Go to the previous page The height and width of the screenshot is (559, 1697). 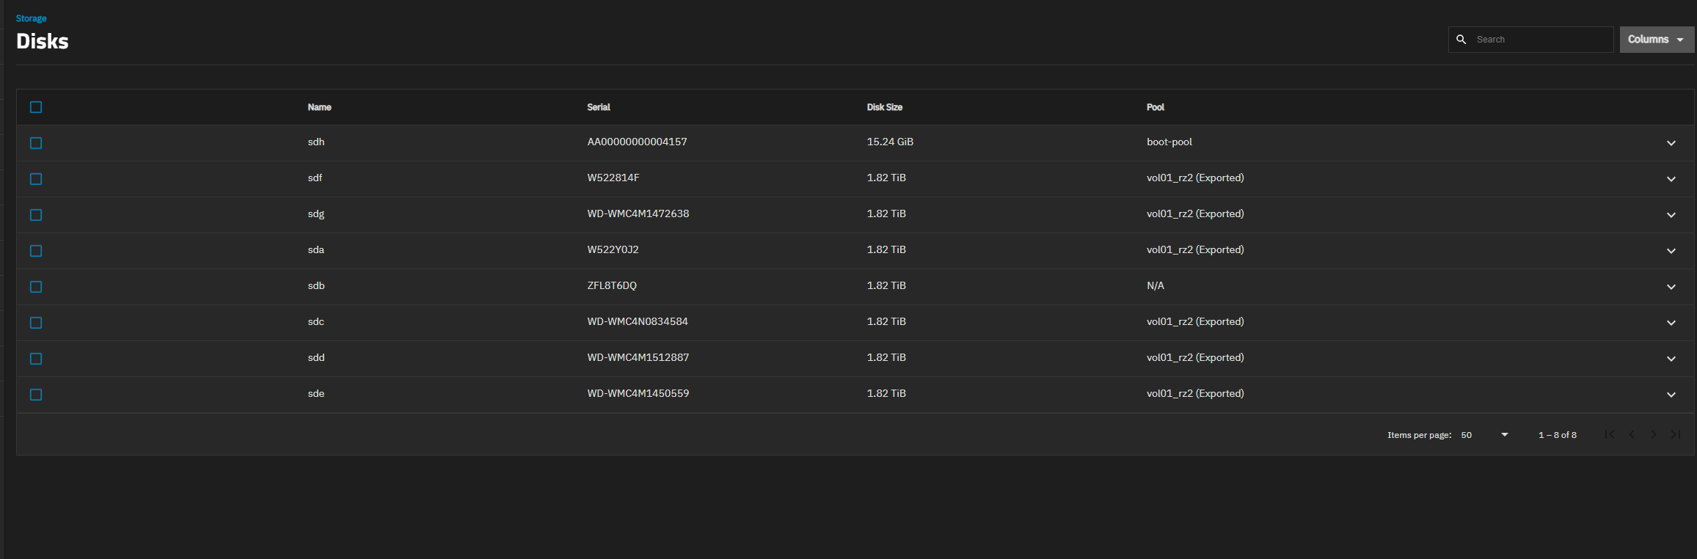click(x=1631, y=434)
